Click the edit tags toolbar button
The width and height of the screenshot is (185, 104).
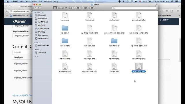pos(92,8)
